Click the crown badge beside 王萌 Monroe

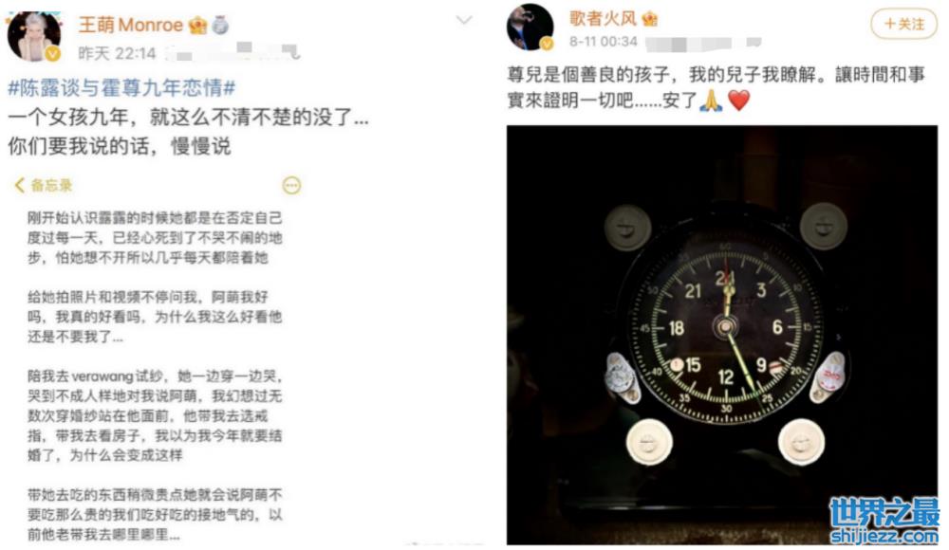tap(198, 26)
